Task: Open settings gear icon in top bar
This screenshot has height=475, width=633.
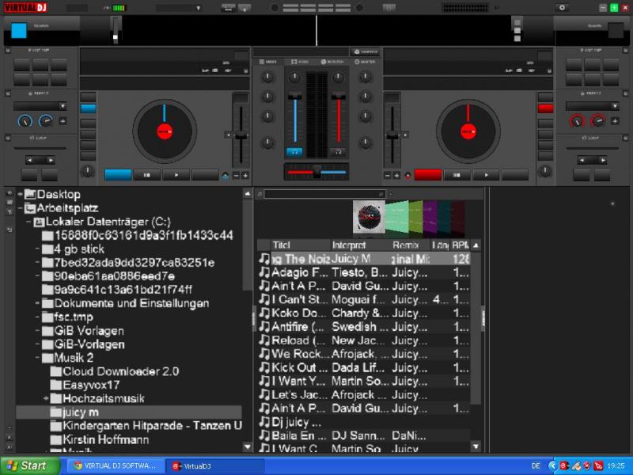Action: tap(563, 7)
